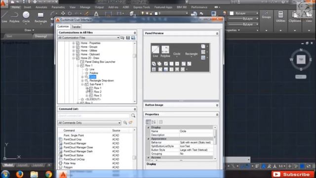Click the AutoCAD application menu logo
Image resolution: width=316 pixels, height=178 pixels.
(x=3, y=3)
